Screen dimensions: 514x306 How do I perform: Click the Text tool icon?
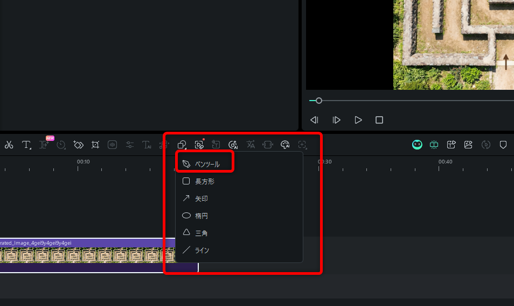coord(26,145)
